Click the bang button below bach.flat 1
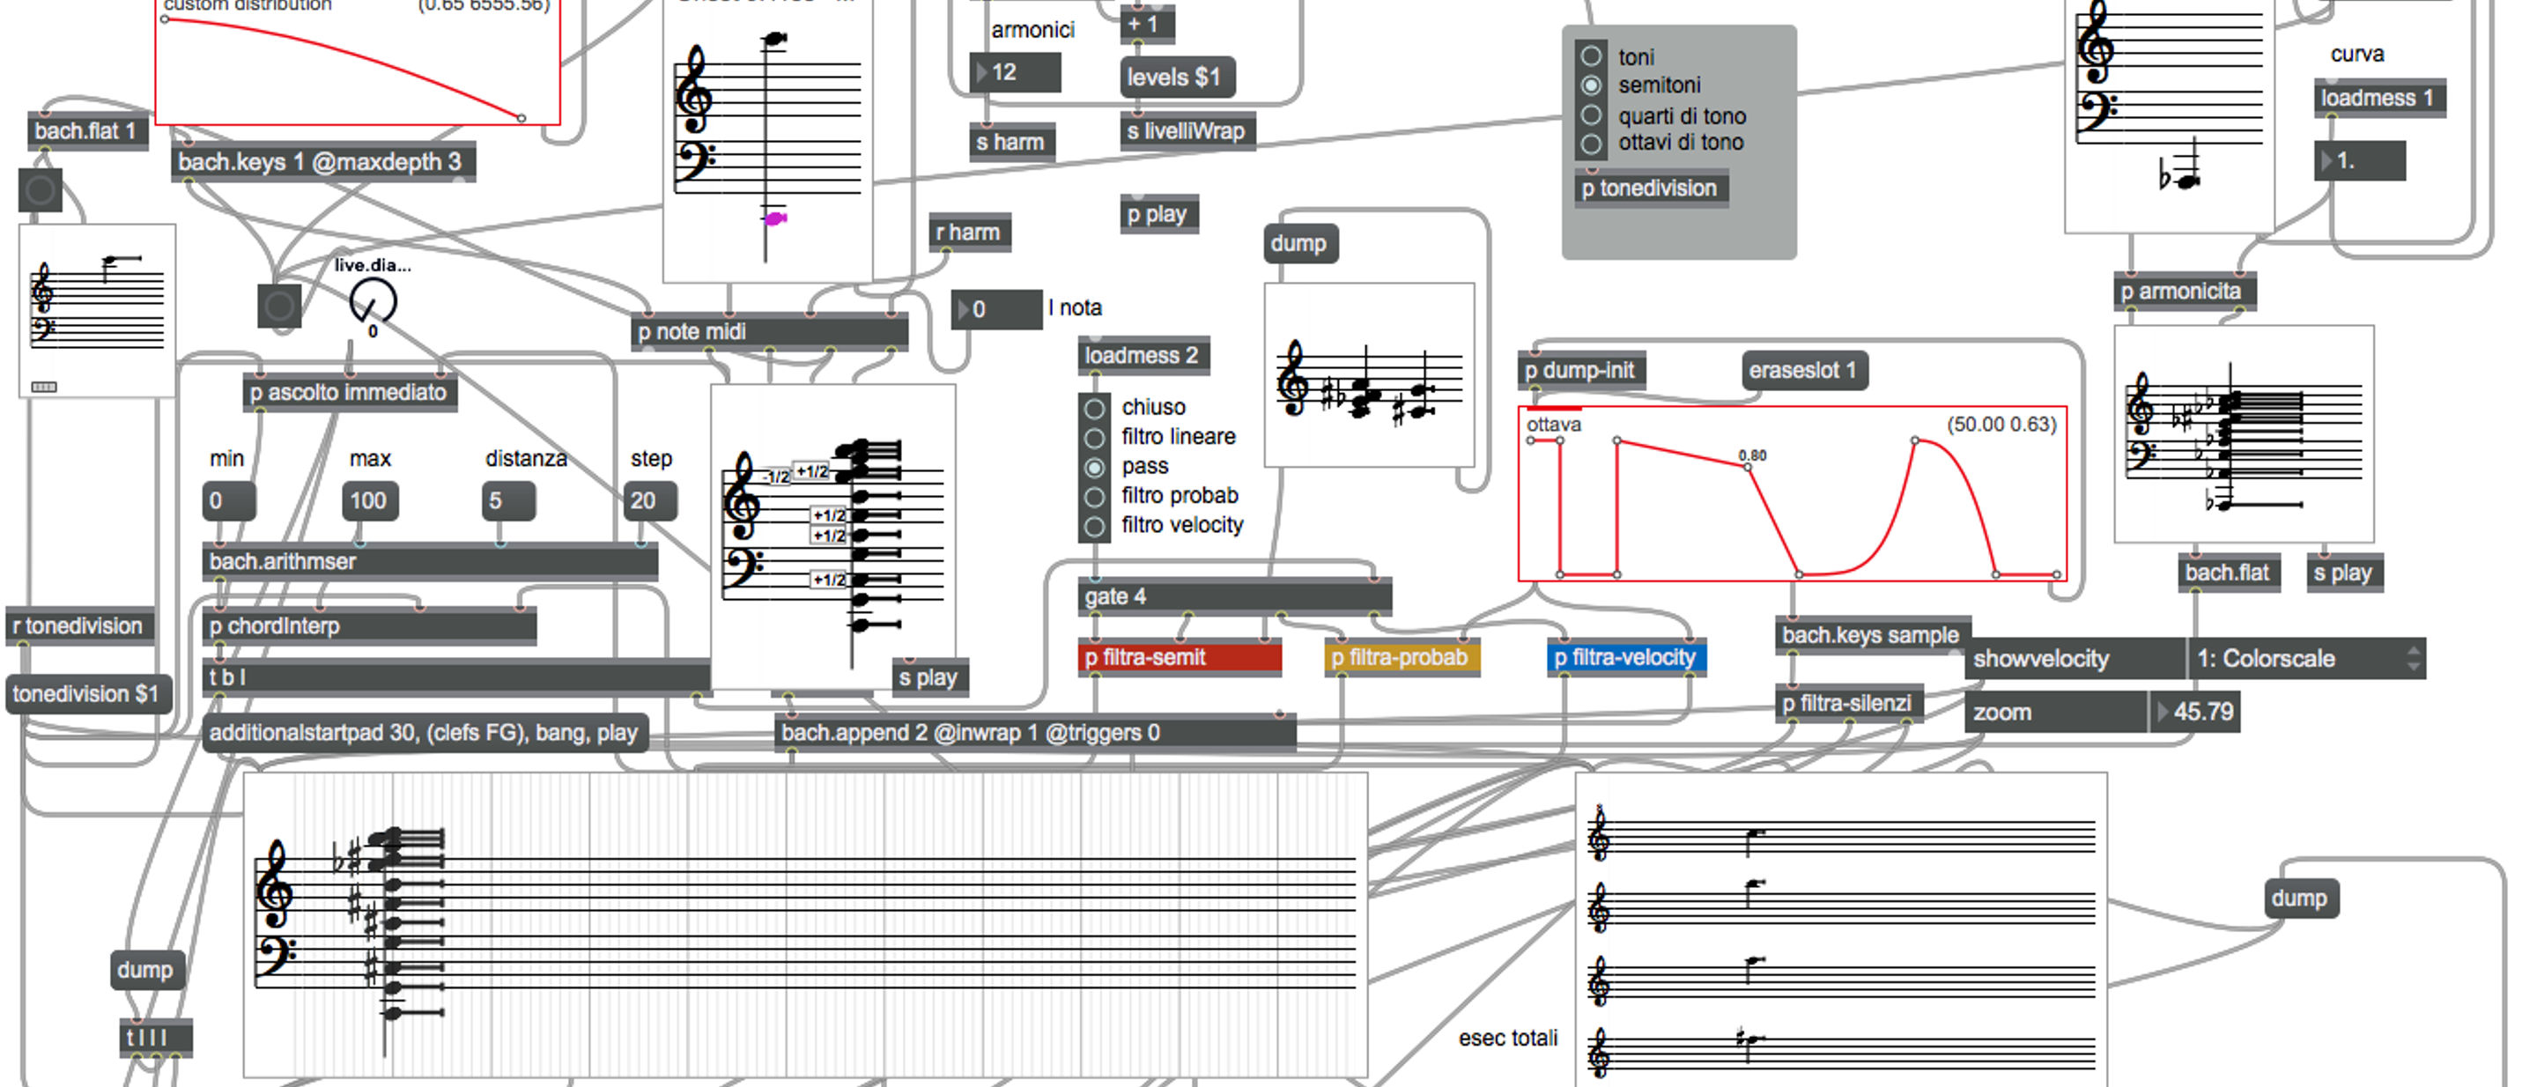Viewport: 2537px width, 1087px height. 41,190
